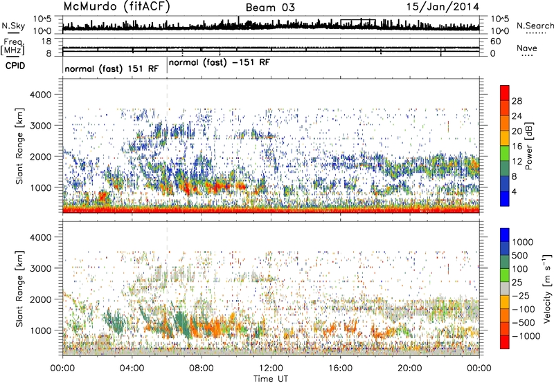Pick the blue top segment of Velocity colorbar
Screen dimensions: 554x383
pos(505,235)
